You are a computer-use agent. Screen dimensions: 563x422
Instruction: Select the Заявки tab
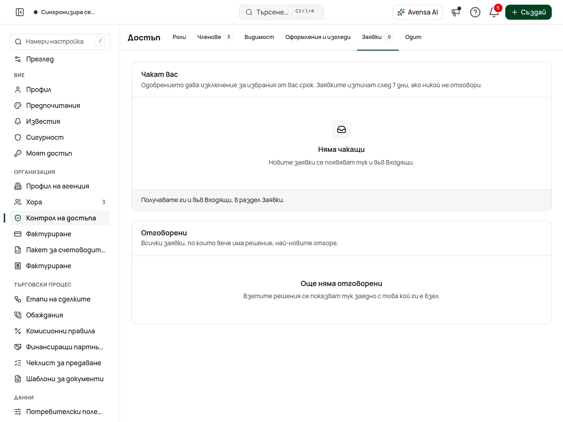coord(378,37)
